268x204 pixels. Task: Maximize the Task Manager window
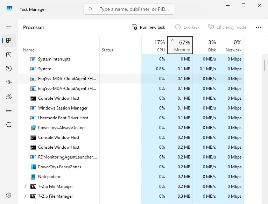pos(244,5)
